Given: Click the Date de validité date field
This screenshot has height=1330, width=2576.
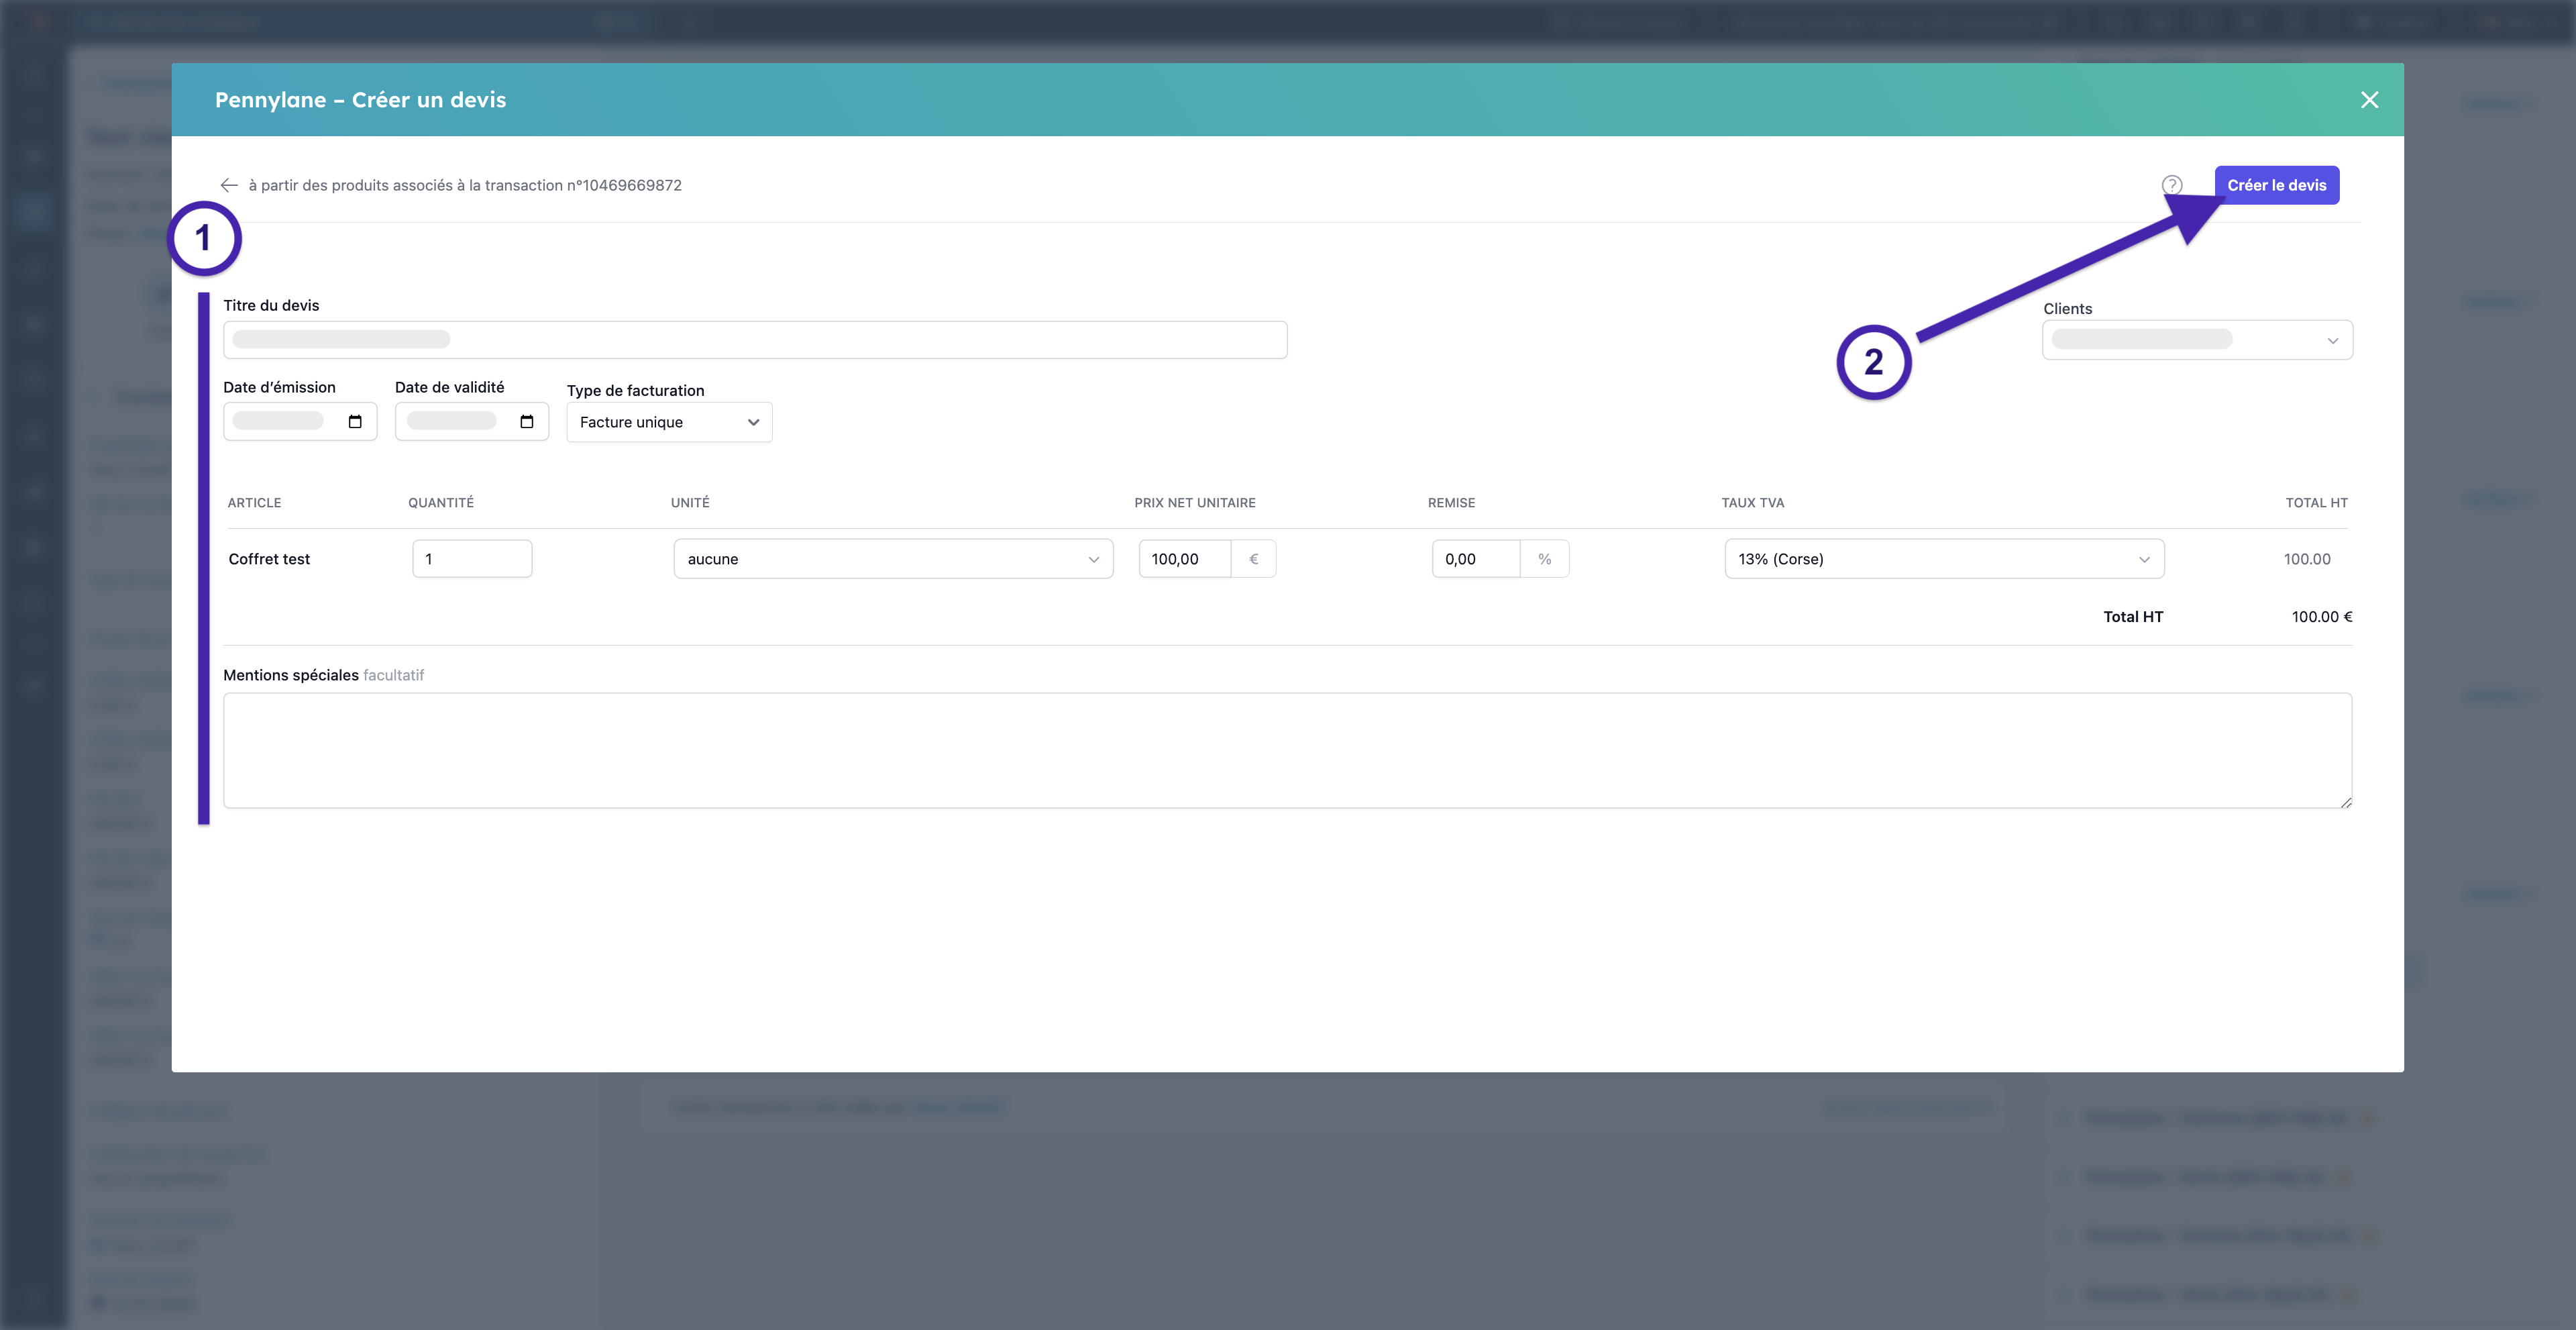Looking at the screenshot, I should pyautogui.click(x=472, y=422).
